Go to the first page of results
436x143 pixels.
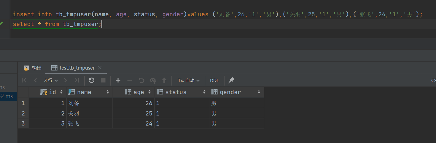pyautogui.click(x=24, y=80)
